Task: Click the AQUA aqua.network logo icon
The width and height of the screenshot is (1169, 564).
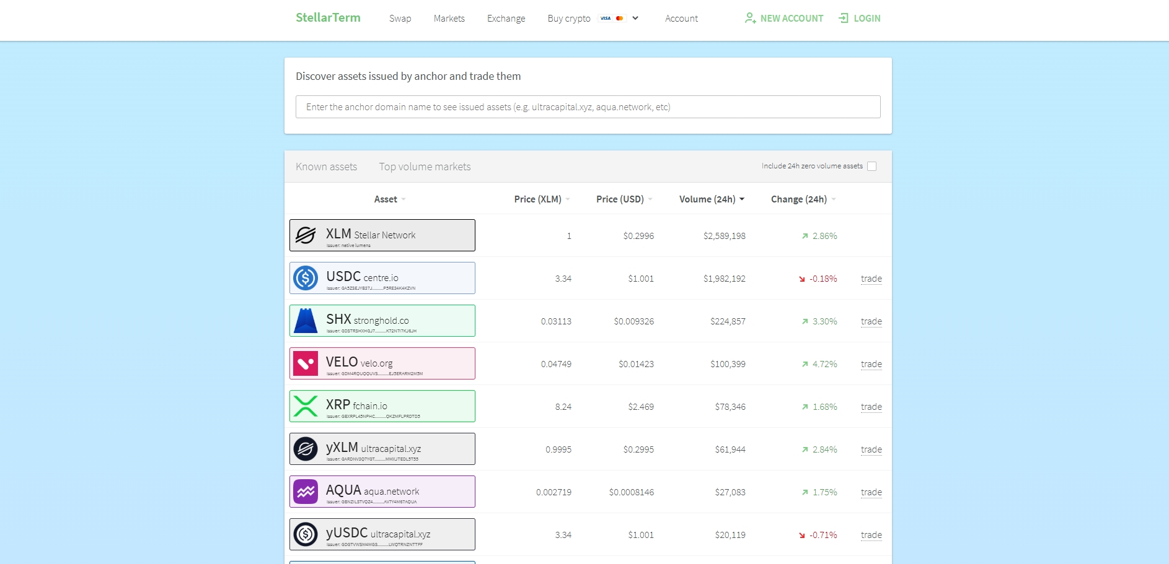Action: tap(306, 492)
